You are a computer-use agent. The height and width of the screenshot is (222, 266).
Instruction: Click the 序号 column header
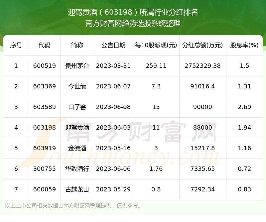click(16, 45)
